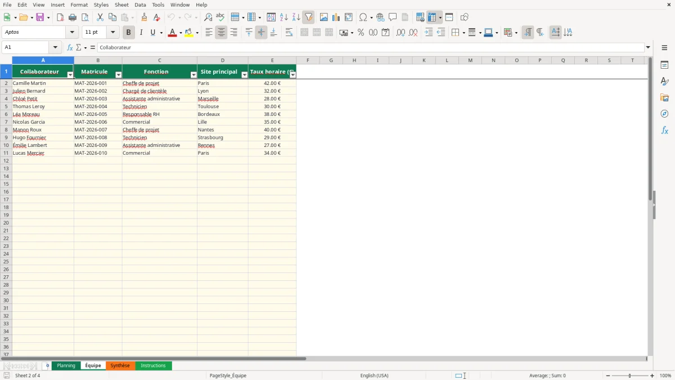Open the filter dropdown on the Fonction column
675x380 pixels.
click(x=193, y=75)
